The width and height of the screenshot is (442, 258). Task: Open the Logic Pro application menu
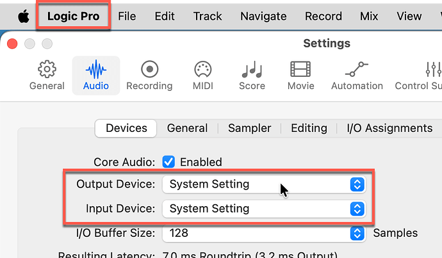pyautogui.click(x=73, y=16)
